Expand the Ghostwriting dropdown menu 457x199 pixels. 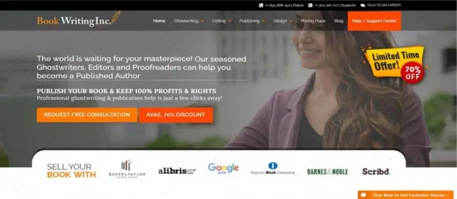click(x=189, y=21)
